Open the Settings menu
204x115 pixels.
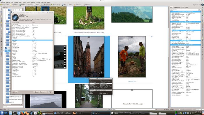(x=44, y=2)
